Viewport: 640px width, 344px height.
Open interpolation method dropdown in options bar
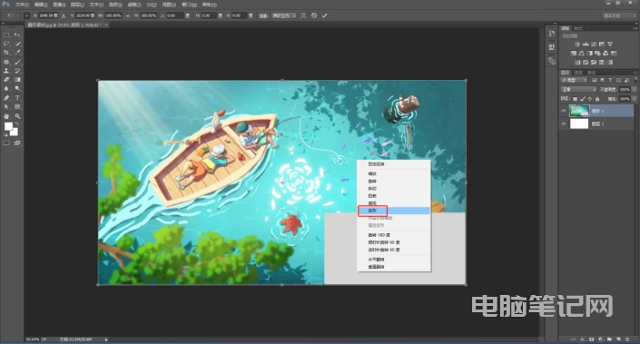pyautogui.click(x=283, y=15)
